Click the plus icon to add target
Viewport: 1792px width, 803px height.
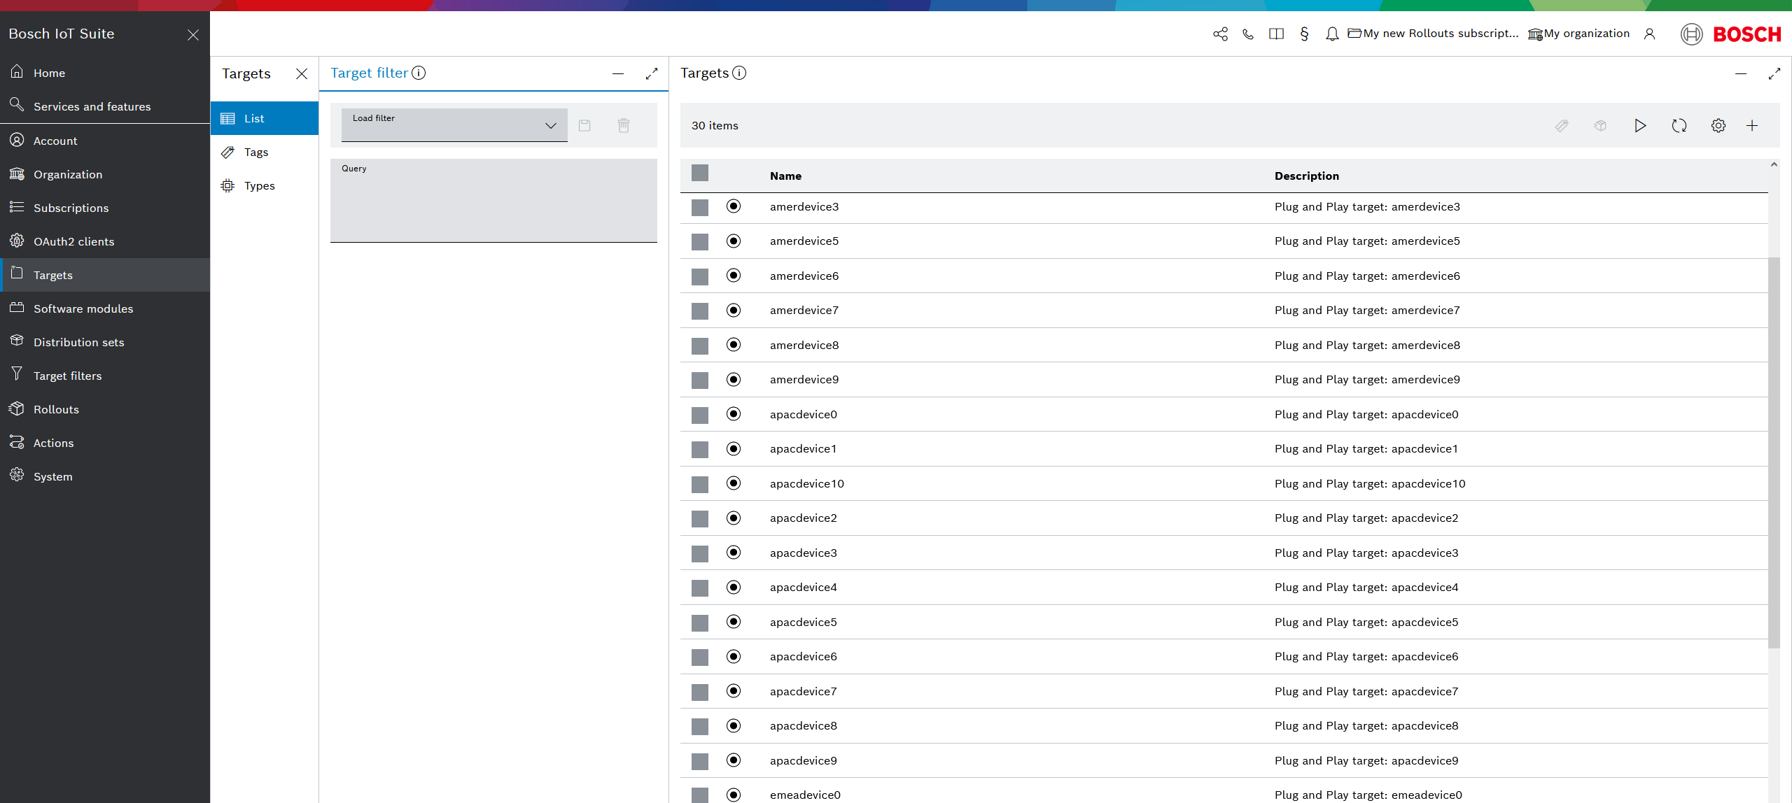click(1751, 126)
